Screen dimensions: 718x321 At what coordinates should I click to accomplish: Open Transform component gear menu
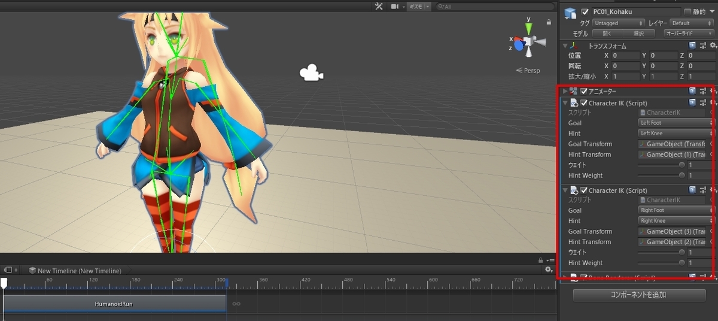click(x=713, y=46)
